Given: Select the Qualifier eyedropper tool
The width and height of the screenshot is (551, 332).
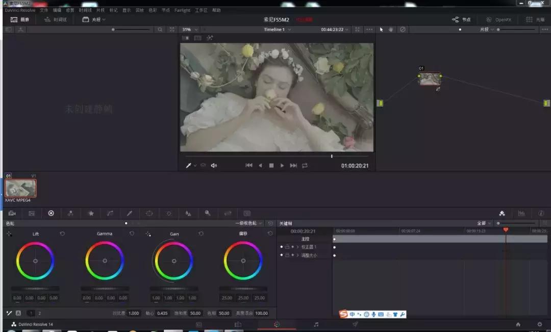Looking at the screenshot, I should [129, 213].
